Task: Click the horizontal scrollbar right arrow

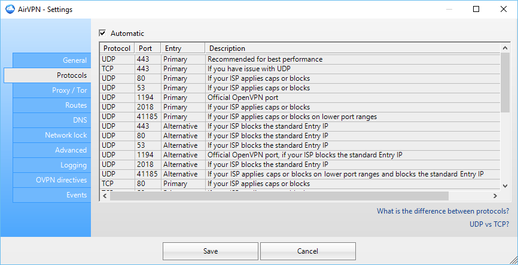Action: click(495, 196)
